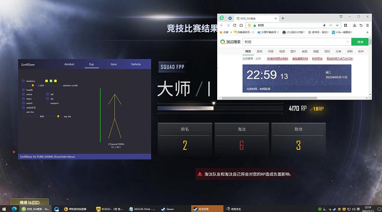382x212 pixels.
Task: Click the browser horizontal scrollbar
Action: click(270, 98)
